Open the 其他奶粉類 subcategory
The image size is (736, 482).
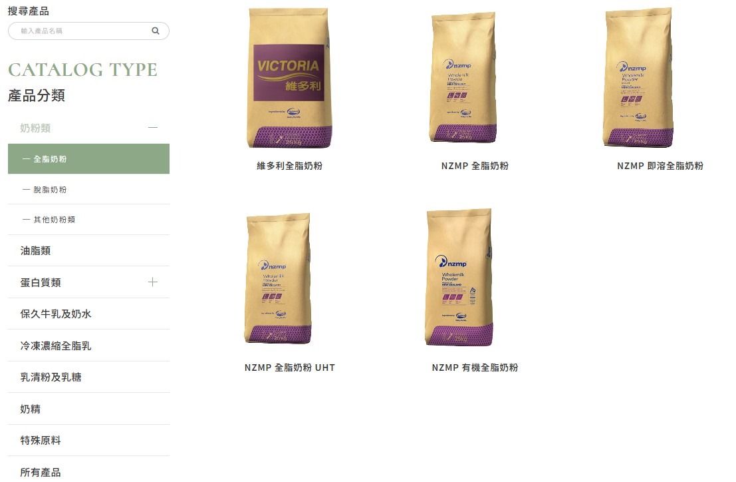(88, 220)
